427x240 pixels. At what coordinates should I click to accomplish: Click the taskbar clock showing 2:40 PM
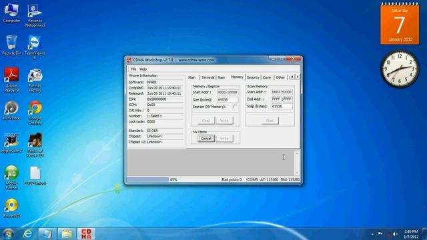411,234
